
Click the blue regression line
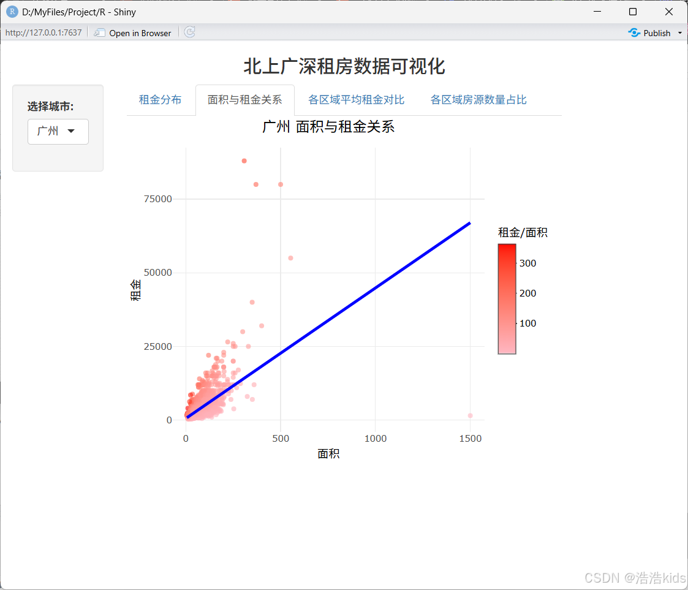(x=328, y=320)
